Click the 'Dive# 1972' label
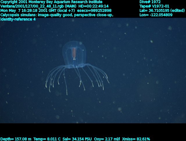 150,2
